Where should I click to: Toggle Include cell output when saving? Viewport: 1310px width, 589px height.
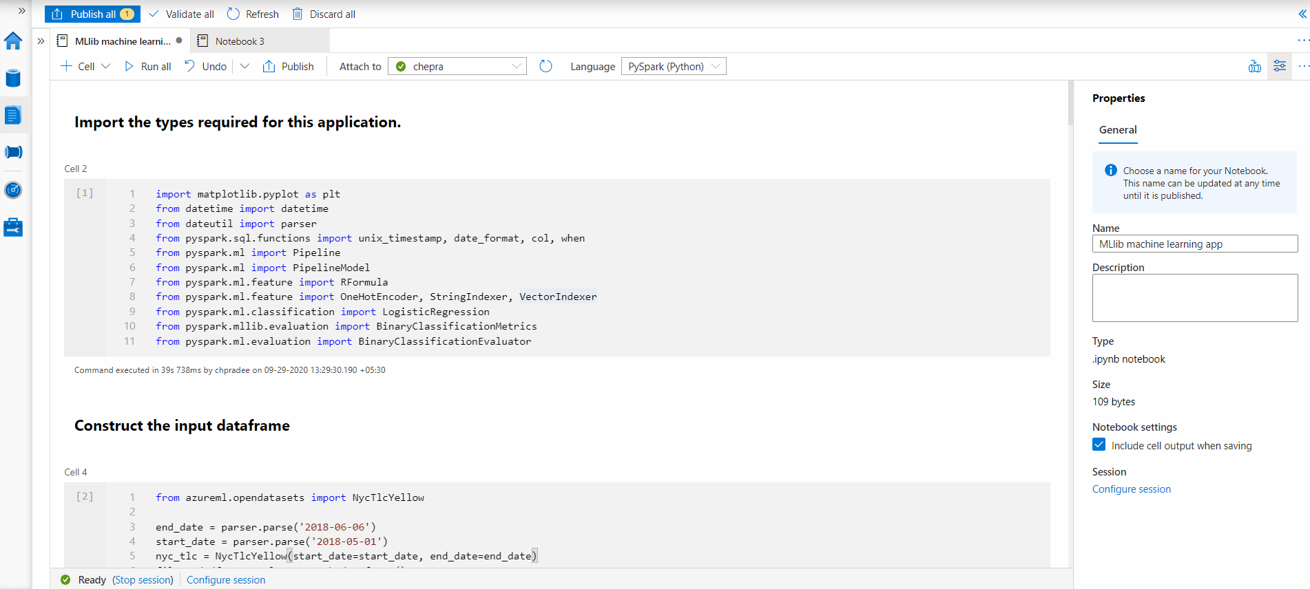(x=1099, y=445)
